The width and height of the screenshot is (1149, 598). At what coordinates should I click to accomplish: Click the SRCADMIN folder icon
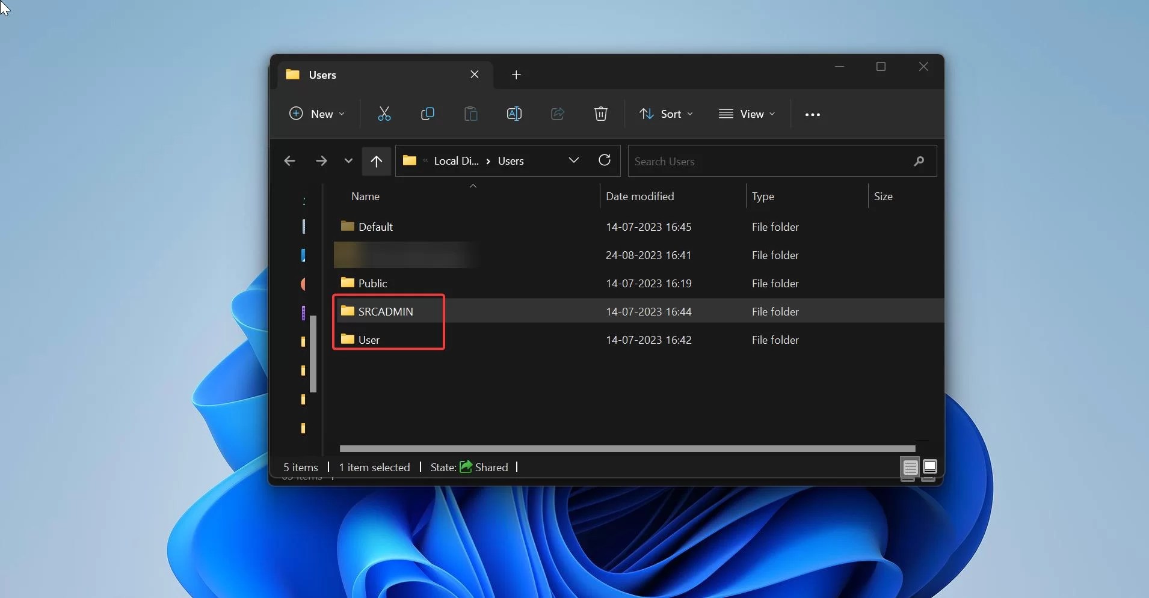click(x=347, y=311)
